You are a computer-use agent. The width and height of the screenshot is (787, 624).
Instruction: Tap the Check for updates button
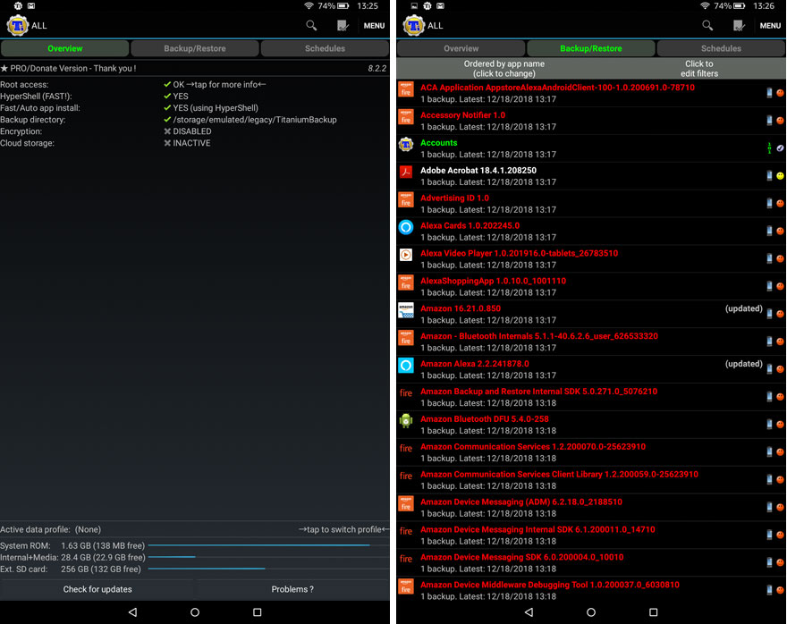tap(97, 589)
